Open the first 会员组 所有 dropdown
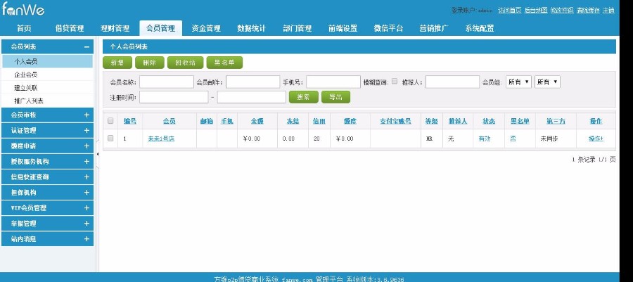Screen dimensions: 633x282 pyautogui.click(x=519, y=82)
